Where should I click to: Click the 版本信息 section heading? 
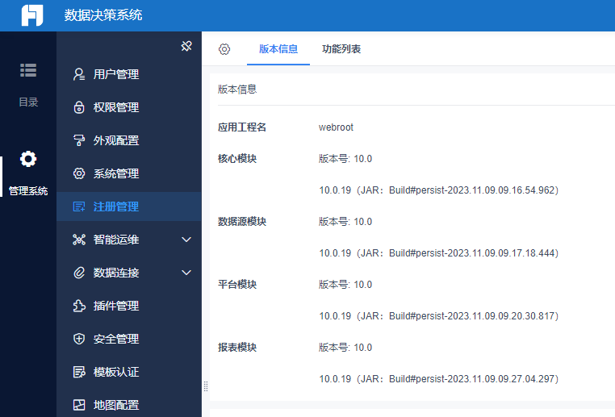(237, 90)
